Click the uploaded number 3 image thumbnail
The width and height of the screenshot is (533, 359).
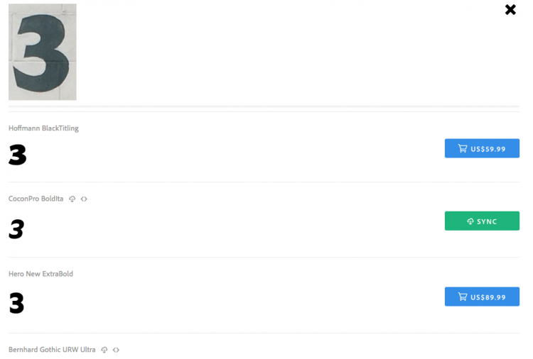point(42,52)
